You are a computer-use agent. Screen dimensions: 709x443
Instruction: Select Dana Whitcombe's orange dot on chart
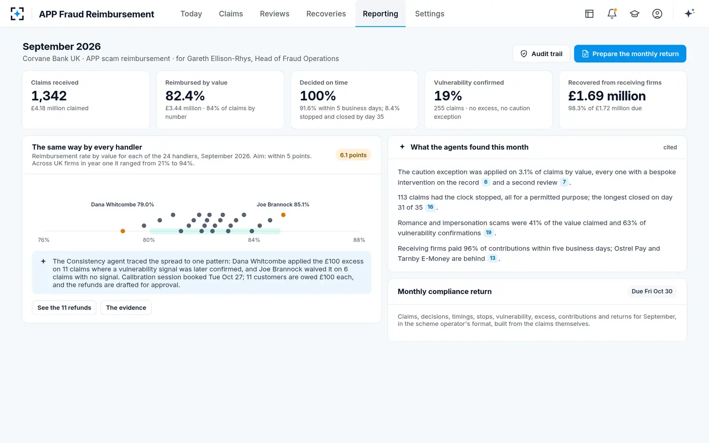[123, 231]
